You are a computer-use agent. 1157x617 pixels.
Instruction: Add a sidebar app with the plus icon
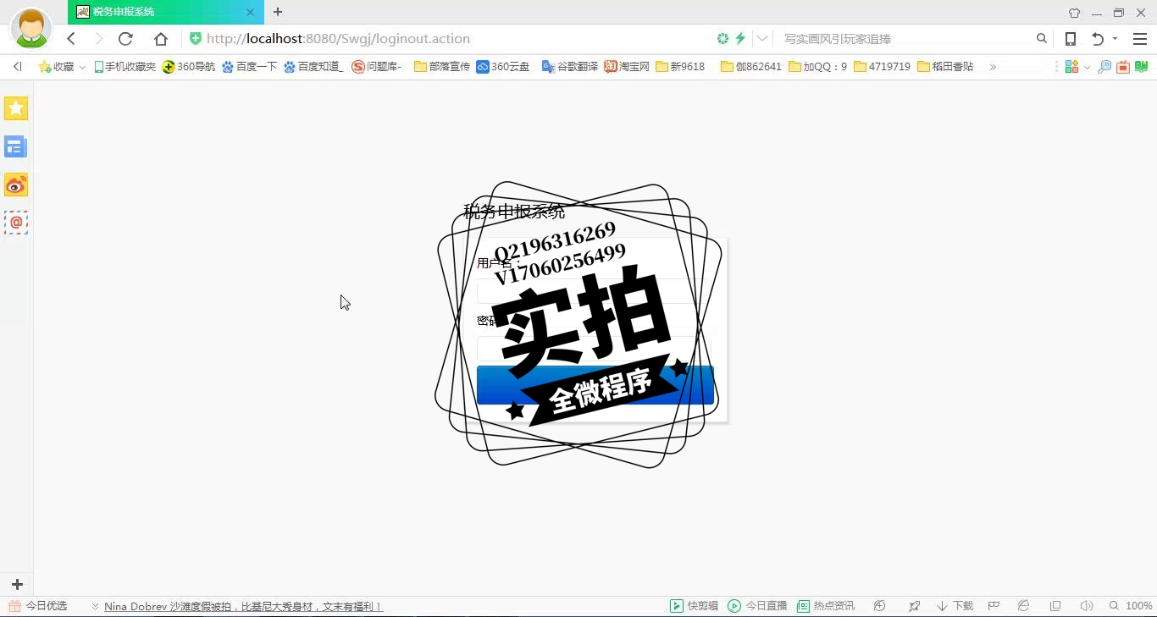tap(17, 585)
